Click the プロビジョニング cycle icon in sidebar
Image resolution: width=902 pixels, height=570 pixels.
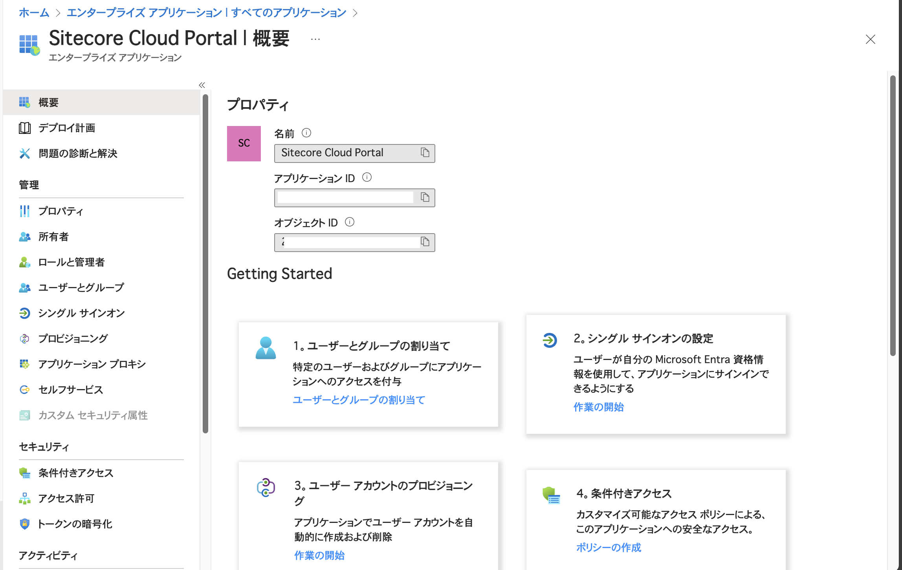24,339
